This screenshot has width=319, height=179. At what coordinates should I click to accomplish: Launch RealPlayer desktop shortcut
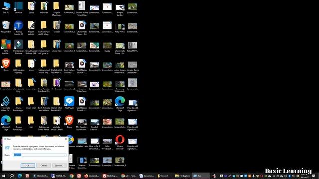(x=69, y=103)
